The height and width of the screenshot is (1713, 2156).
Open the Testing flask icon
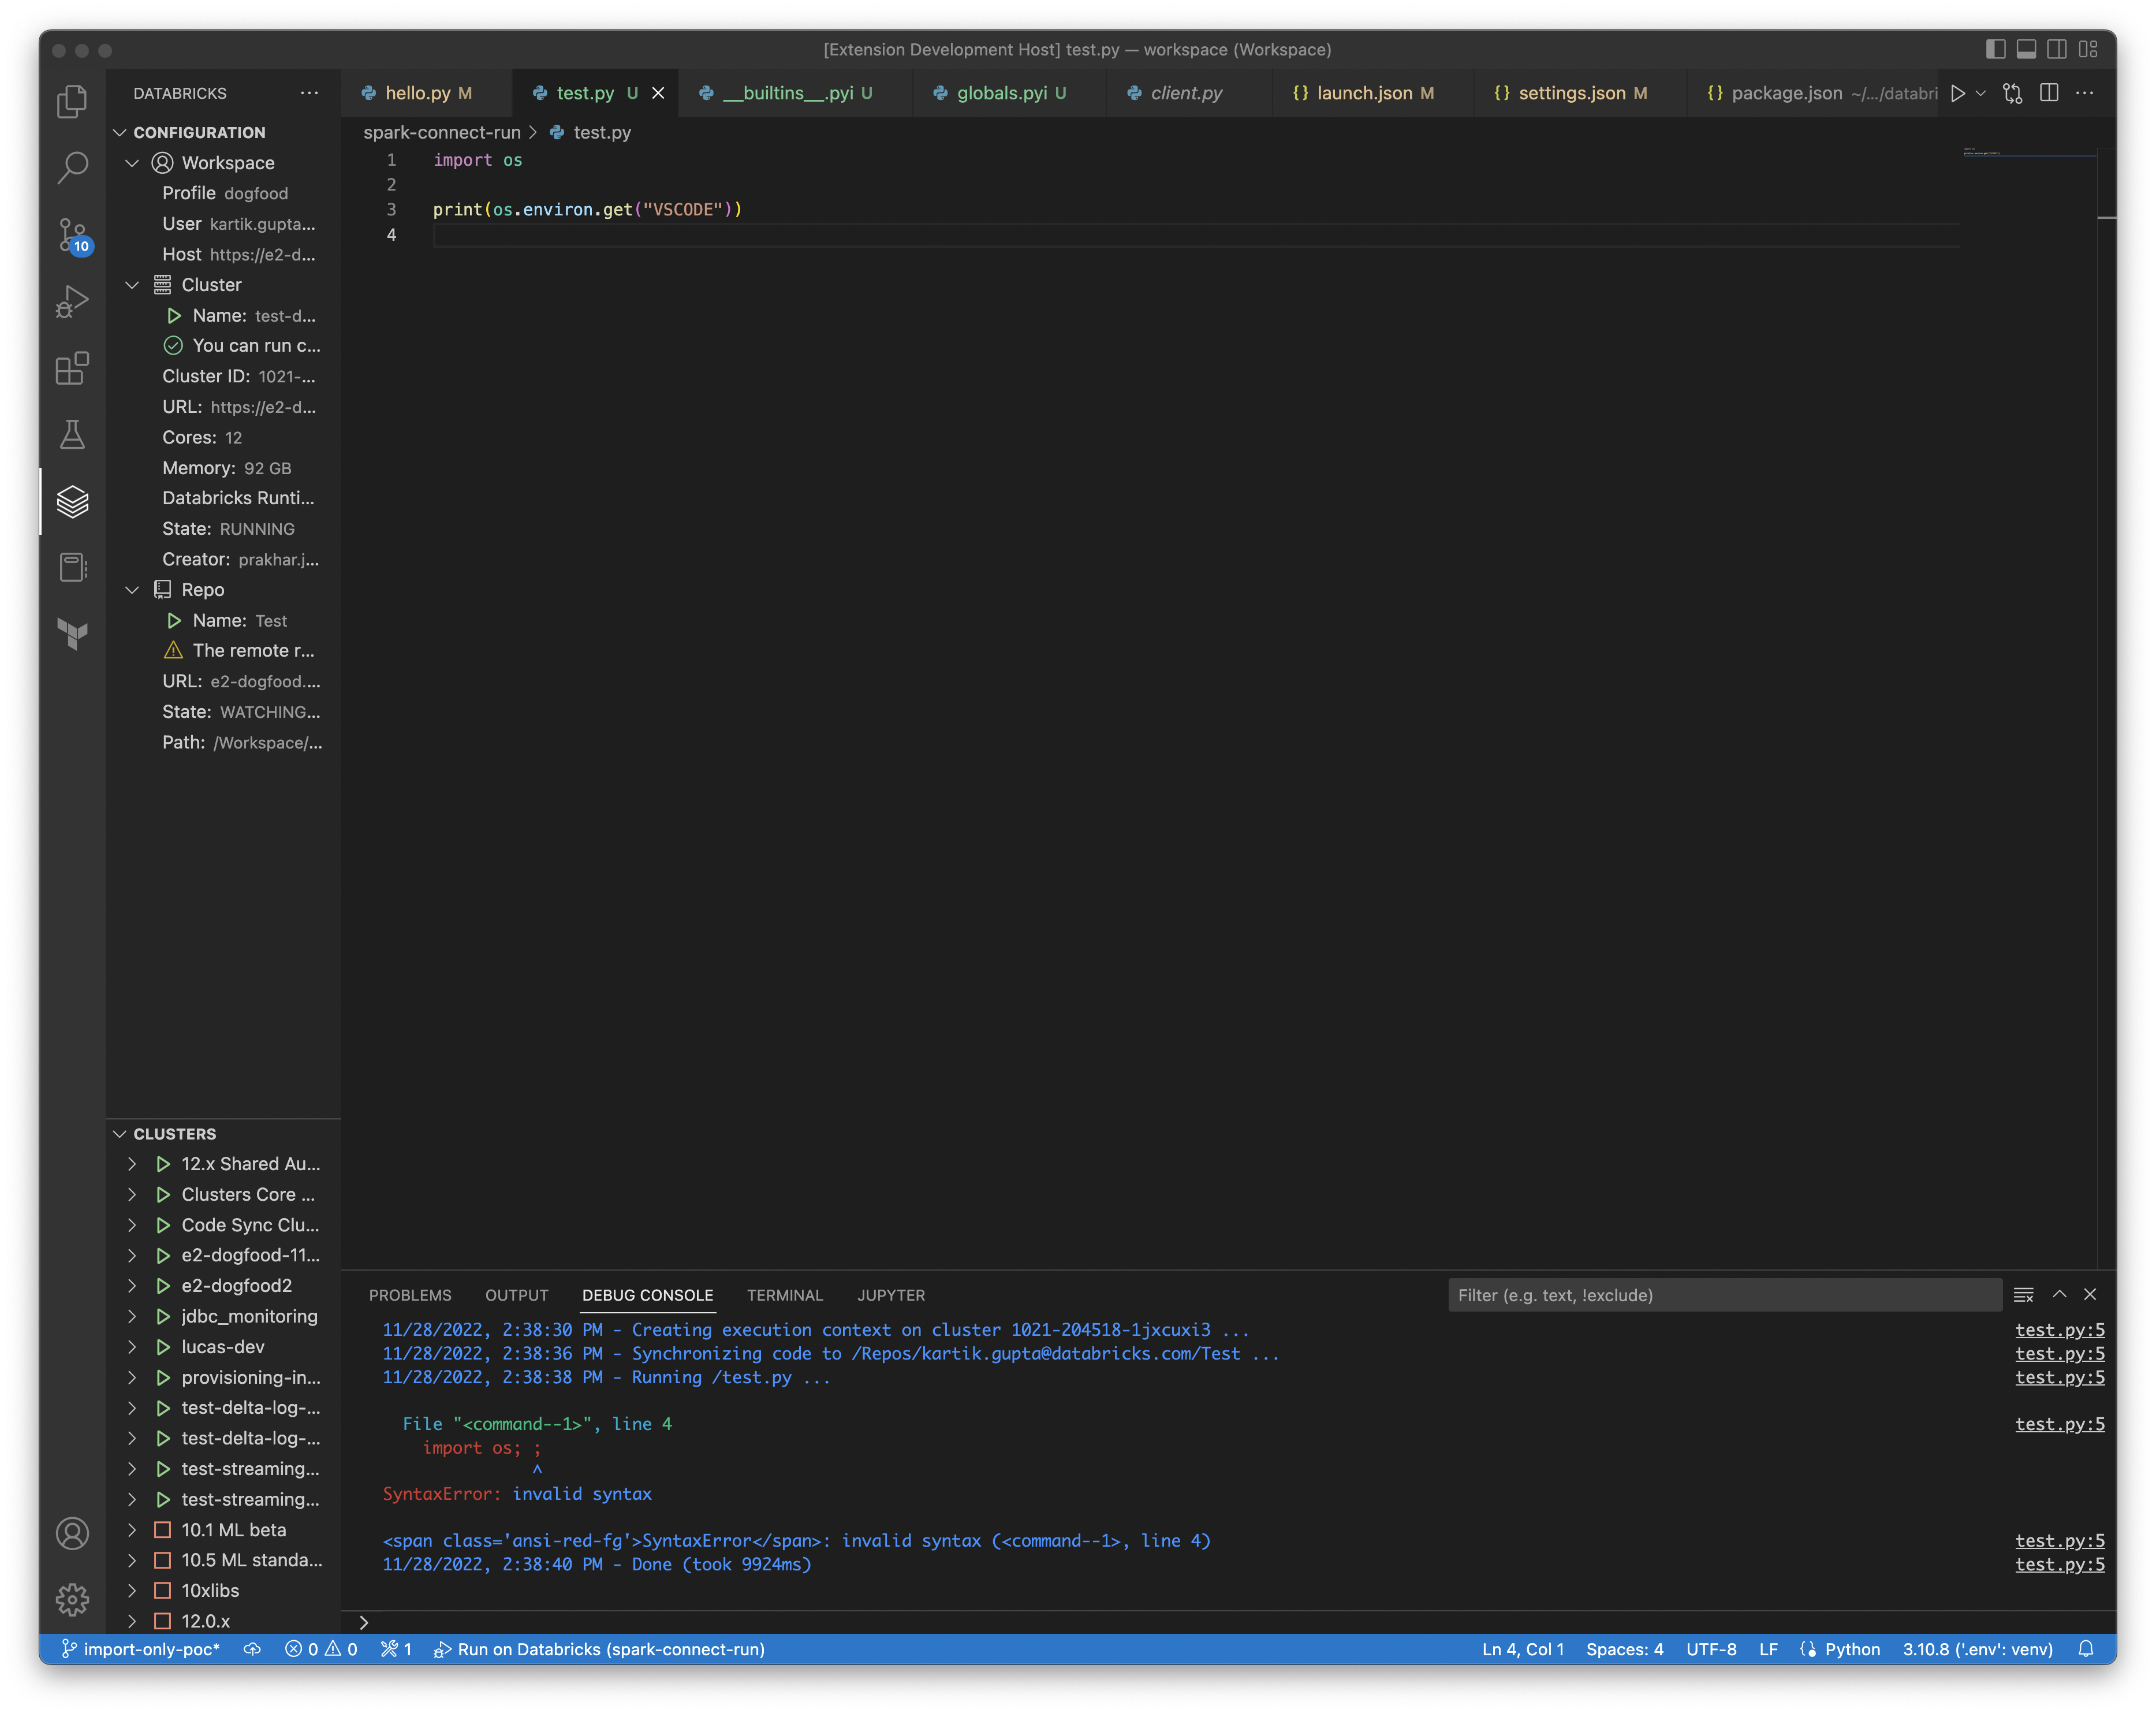click(72, 434)
